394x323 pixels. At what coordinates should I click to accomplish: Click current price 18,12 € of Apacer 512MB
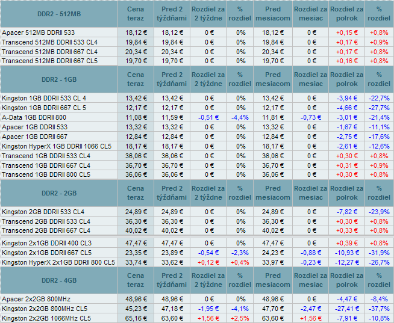click(136, 32)
